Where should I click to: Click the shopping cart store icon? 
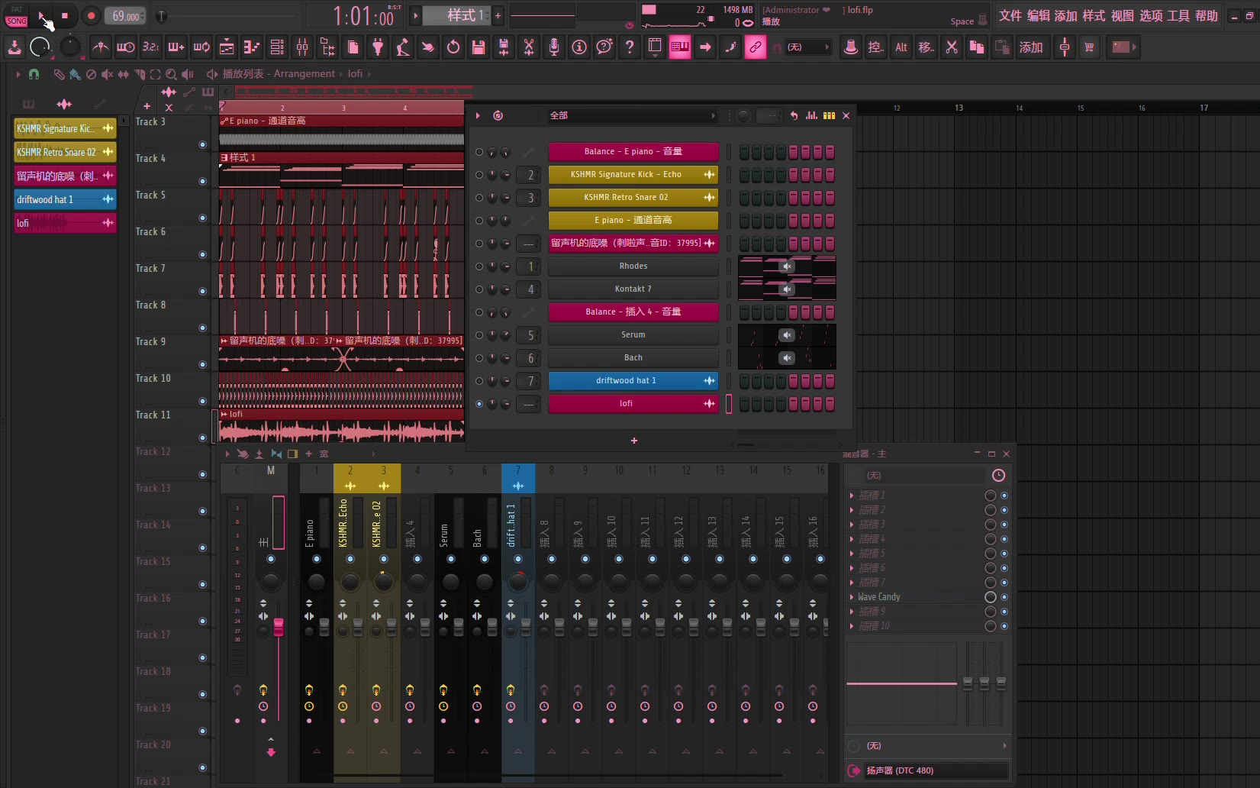(x=1089, y=47)
